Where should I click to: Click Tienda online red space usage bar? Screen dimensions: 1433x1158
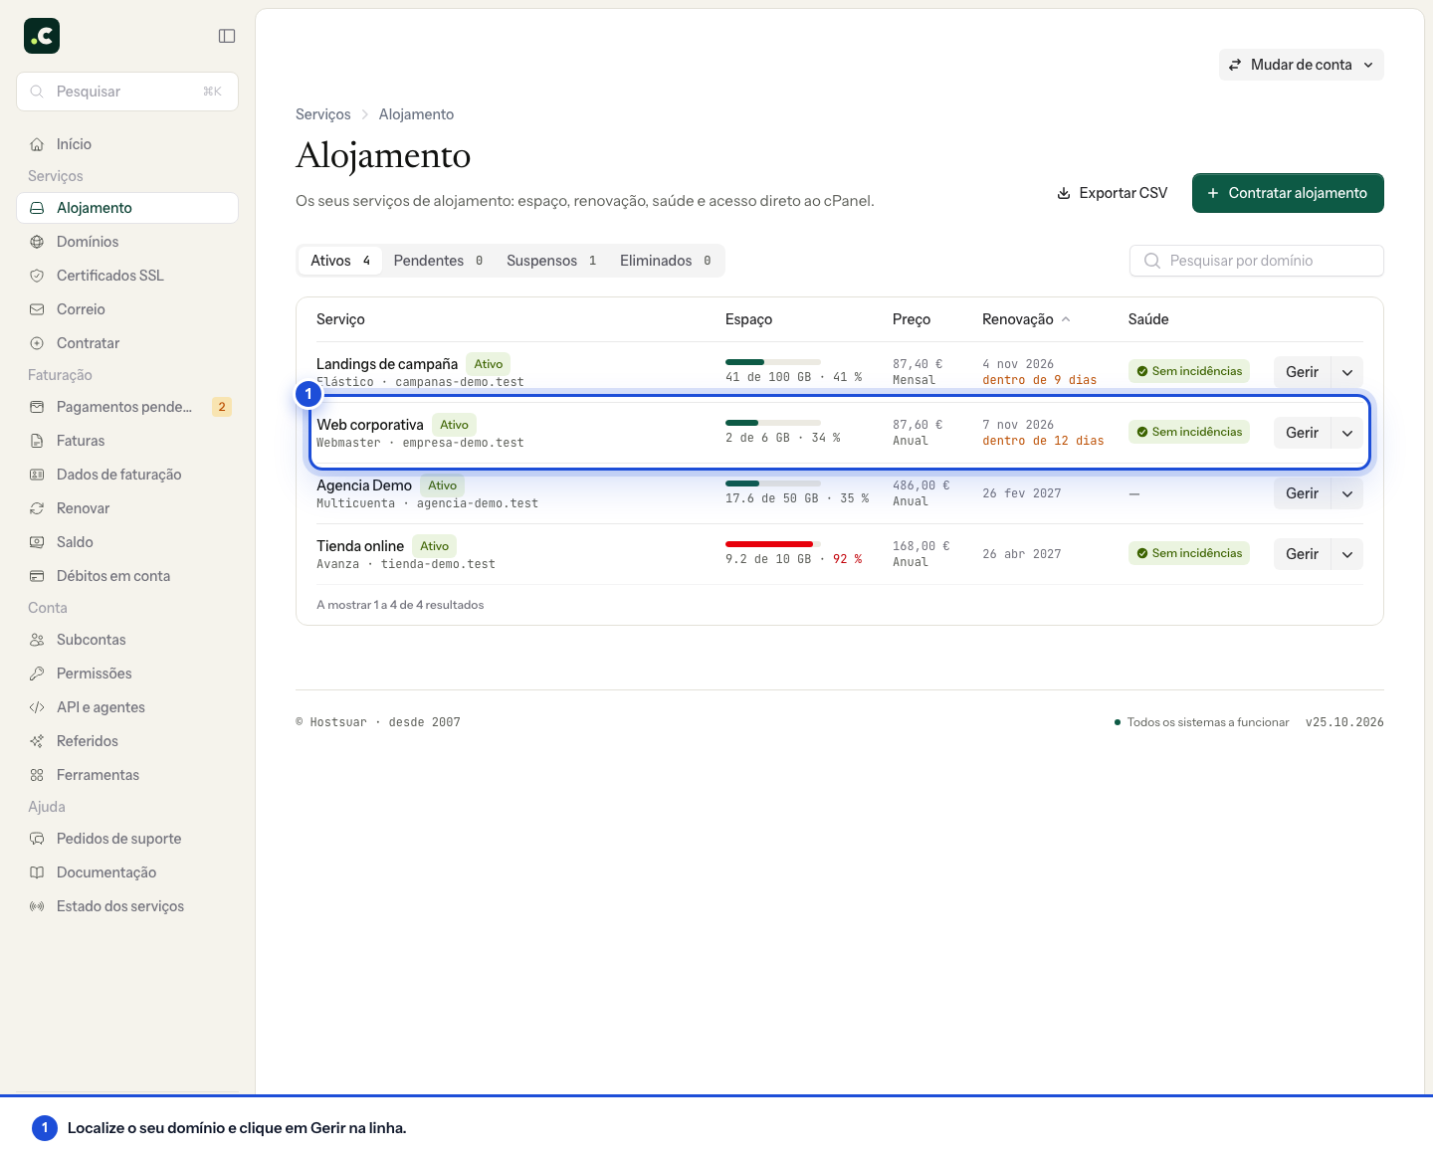coord(773,544)
